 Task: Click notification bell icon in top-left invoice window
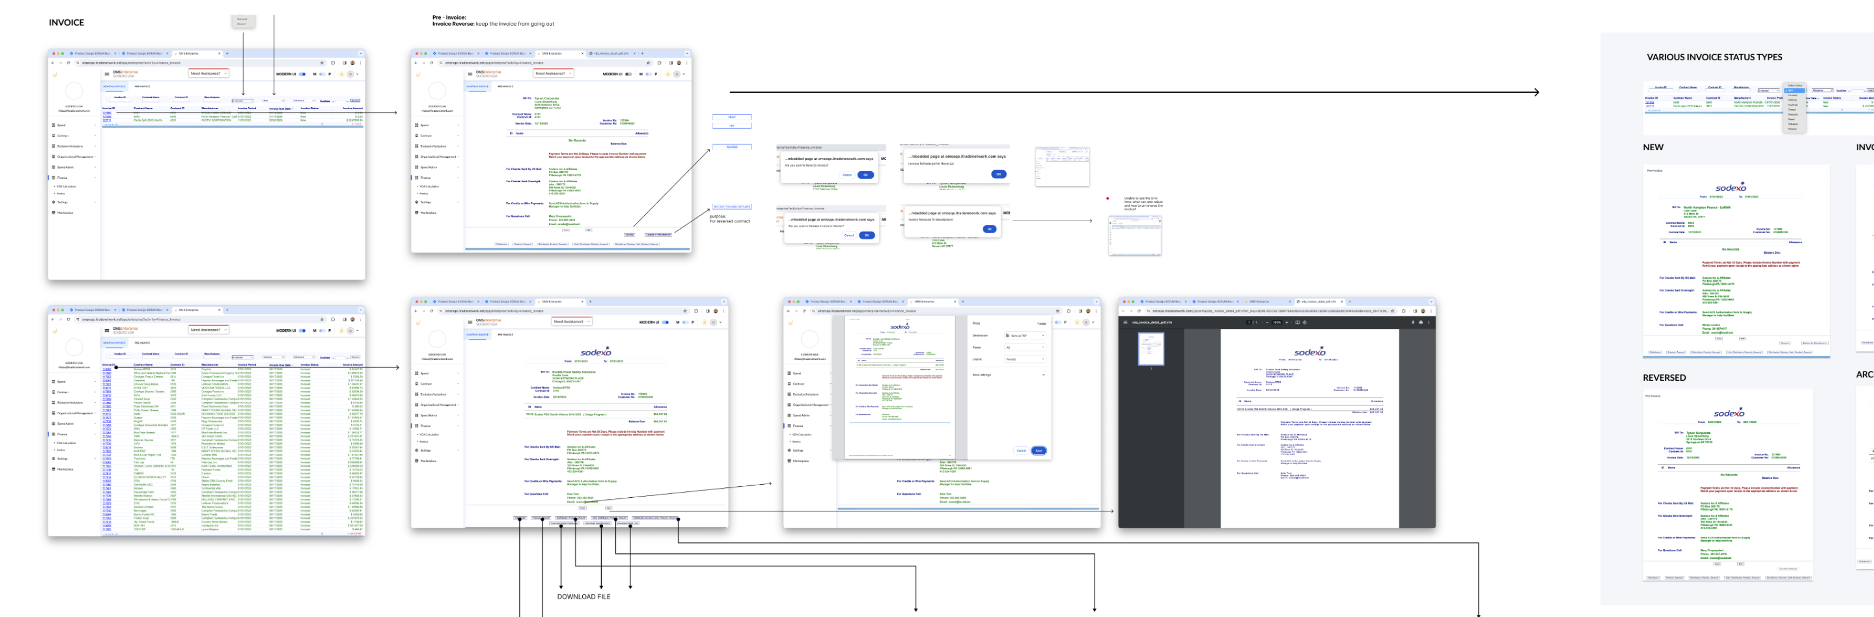[342, 74]
